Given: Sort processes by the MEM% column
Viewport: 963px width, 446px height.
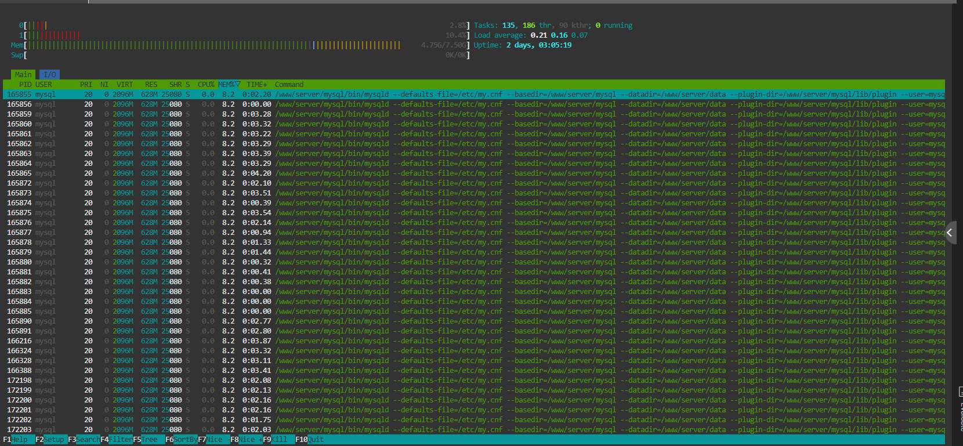Looking at the screenshot, I should [x=229, y=85].
